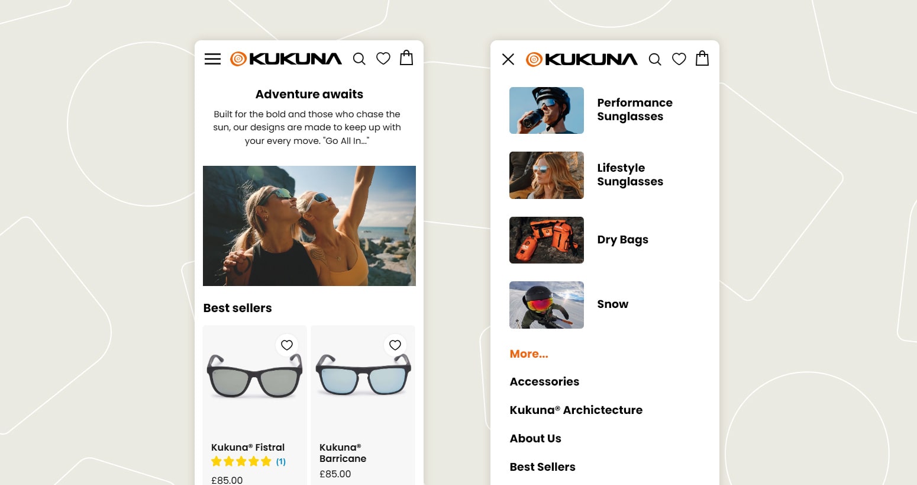Open wishlist heart in left header

(383, 58)
